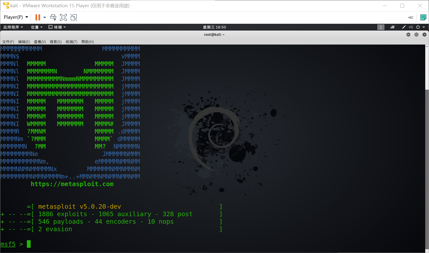This screenshot has width=429, height=253.
Task: Select workspace 1 in the panel switcher
Action: [381, 27]
